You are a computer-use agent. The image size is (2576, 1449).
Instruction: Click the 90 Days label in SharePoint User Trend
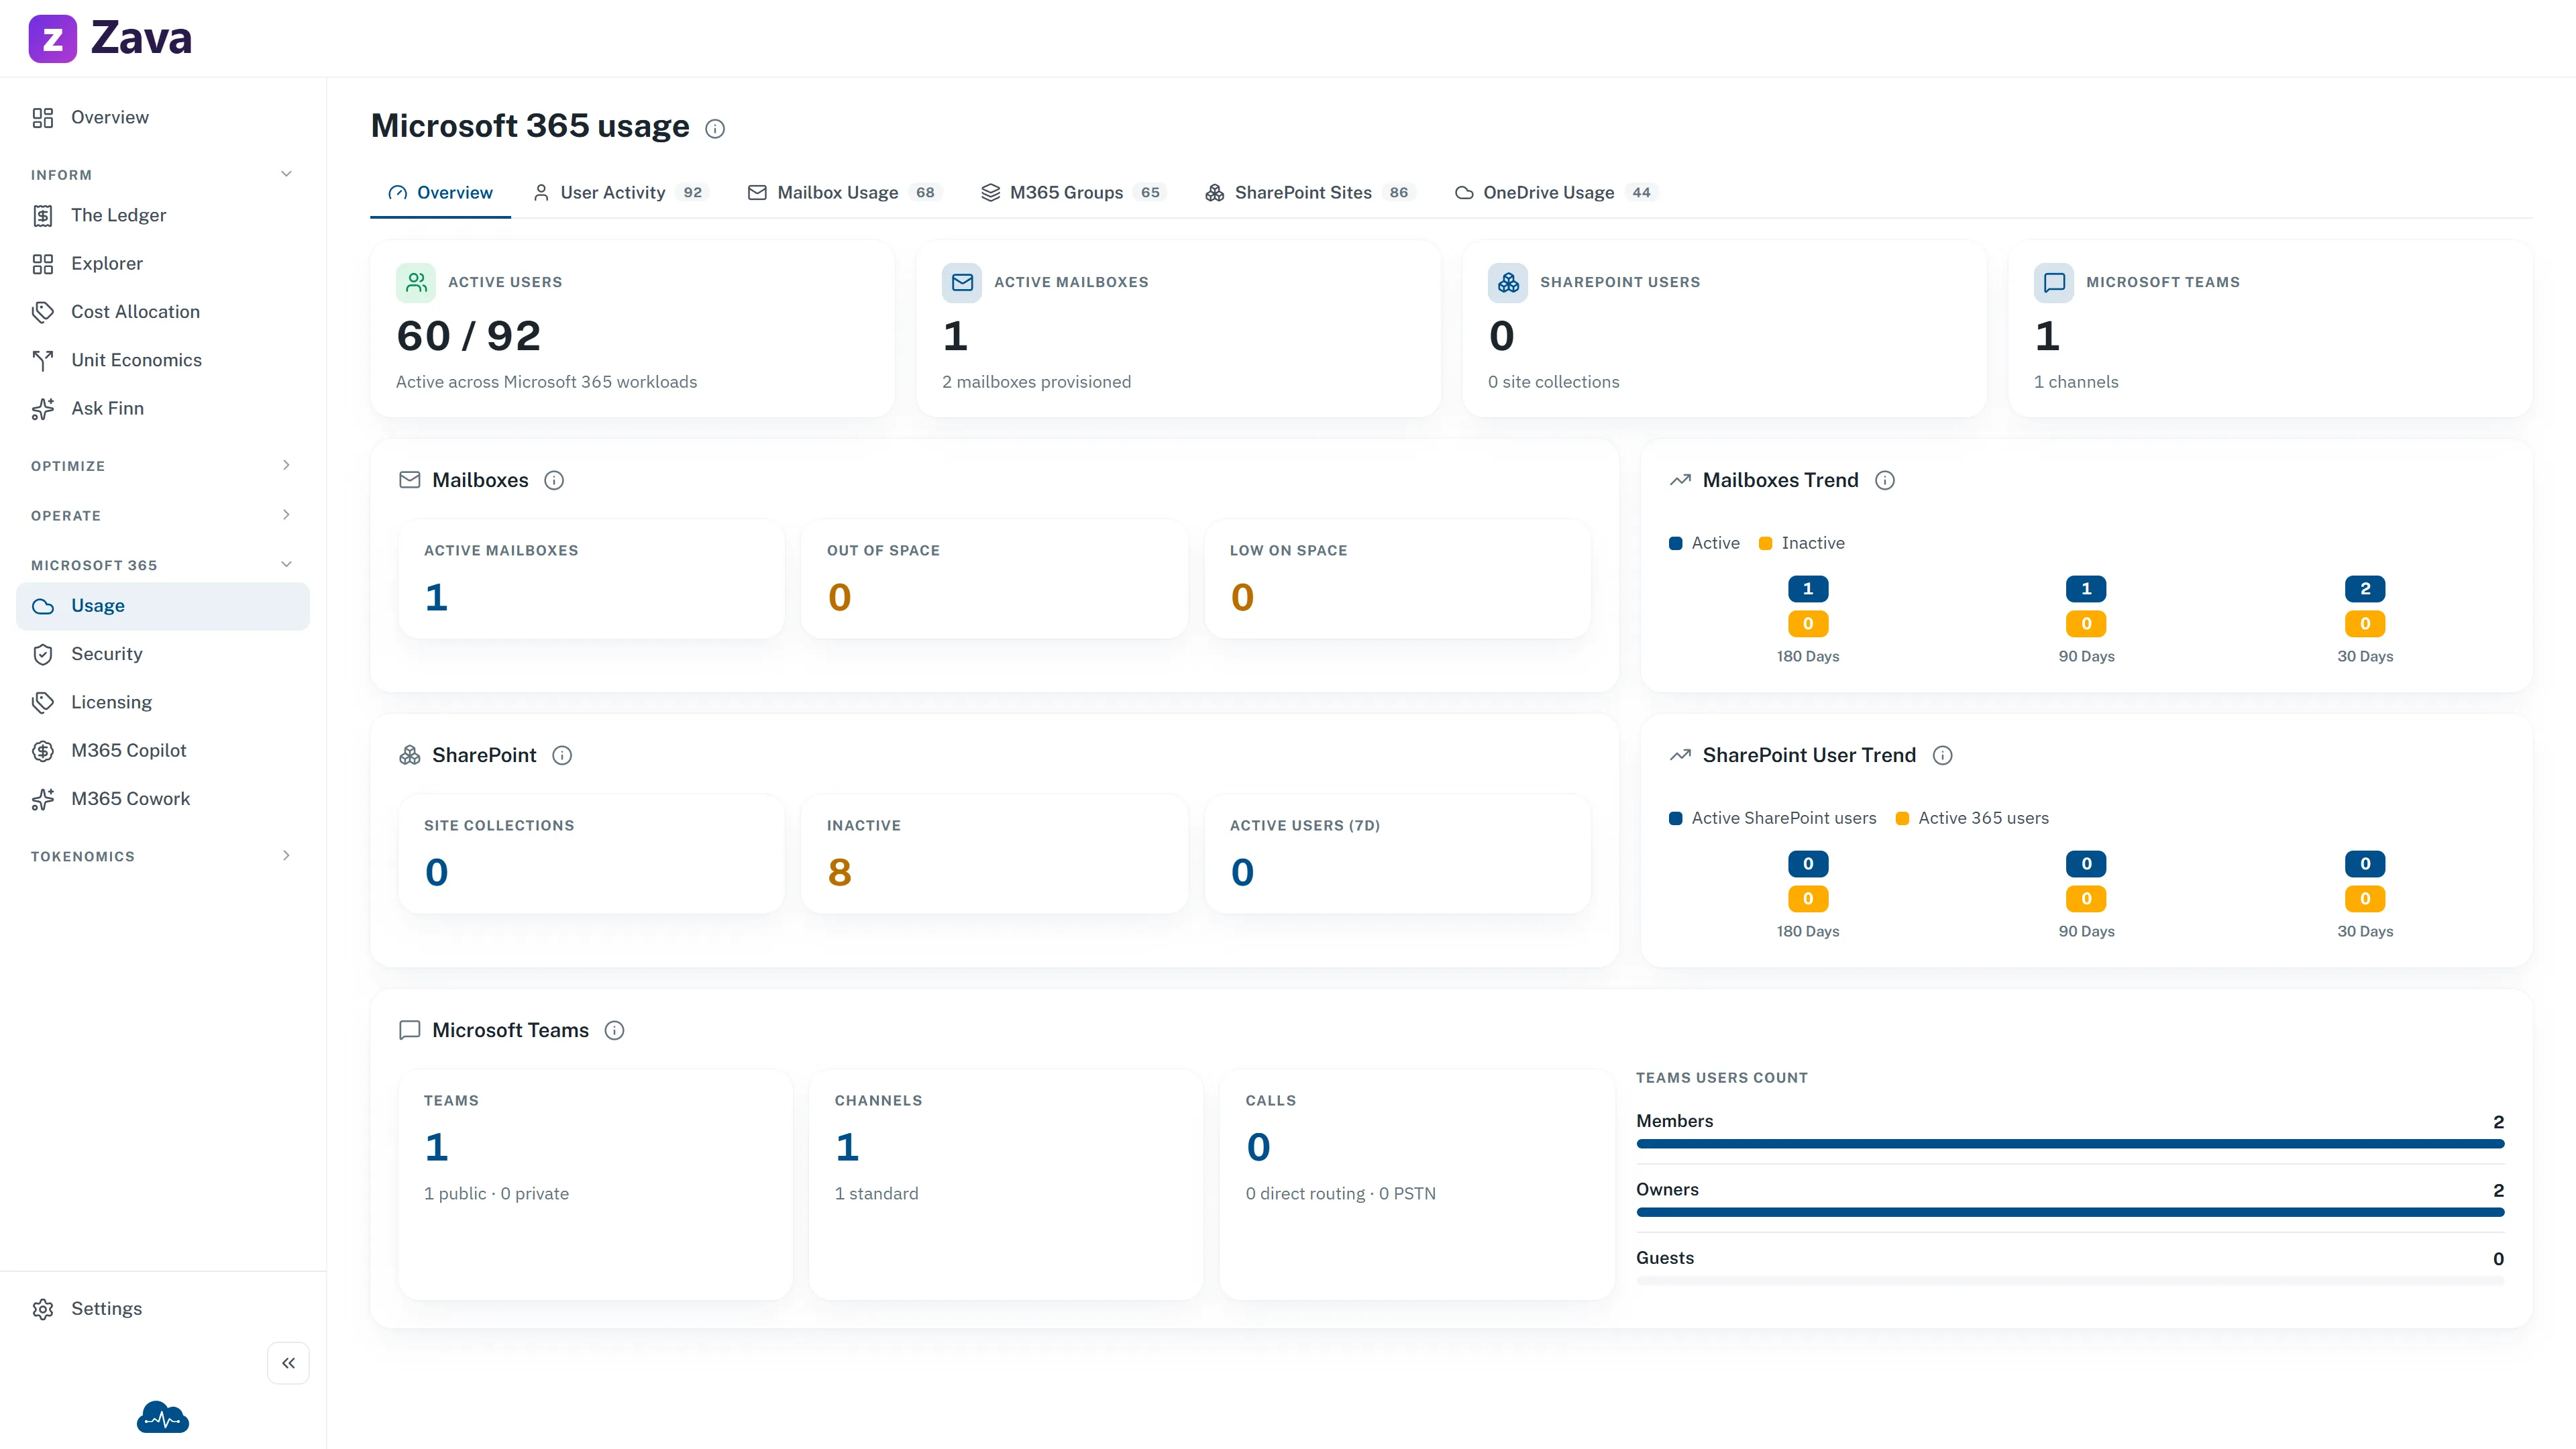click(x=2086, y=931)
